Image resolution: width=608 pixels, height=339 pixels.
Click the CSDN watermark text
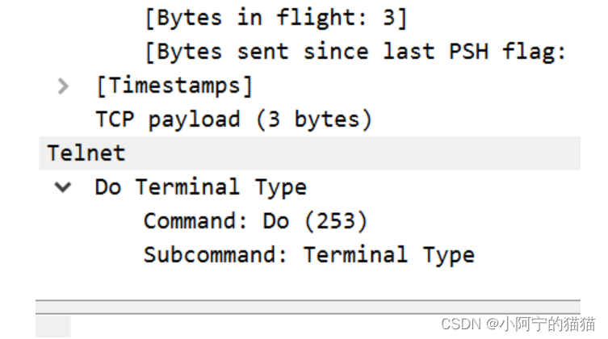pyautogui.click(x=518, y=324)
